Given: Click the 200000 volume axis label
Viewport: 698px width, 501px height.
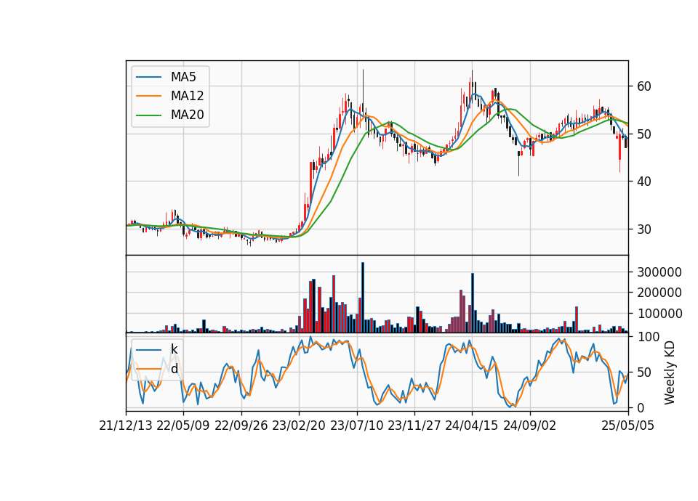Looking at the screenshot, I should (x=659, y=293).
